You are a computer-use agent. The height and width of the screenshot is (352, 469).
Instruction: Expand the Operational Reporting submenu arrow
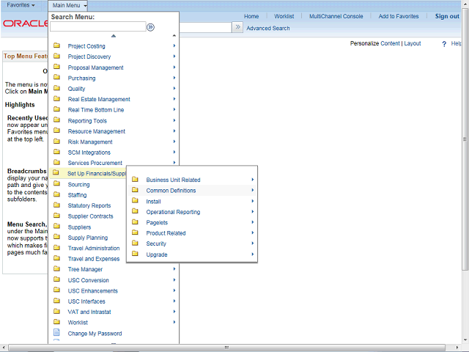point(253,212)
